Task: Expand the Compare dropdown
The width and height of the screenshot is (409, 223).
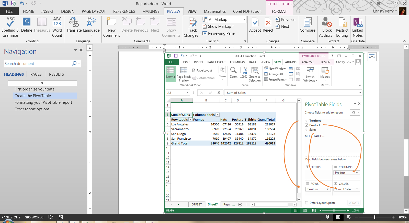Action: pyautogui.click(x=308, y=35)
